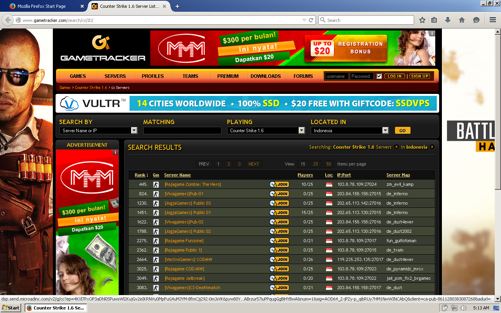Open a new tab with plus icon
The image size is (501, 313).
(177, 6)
